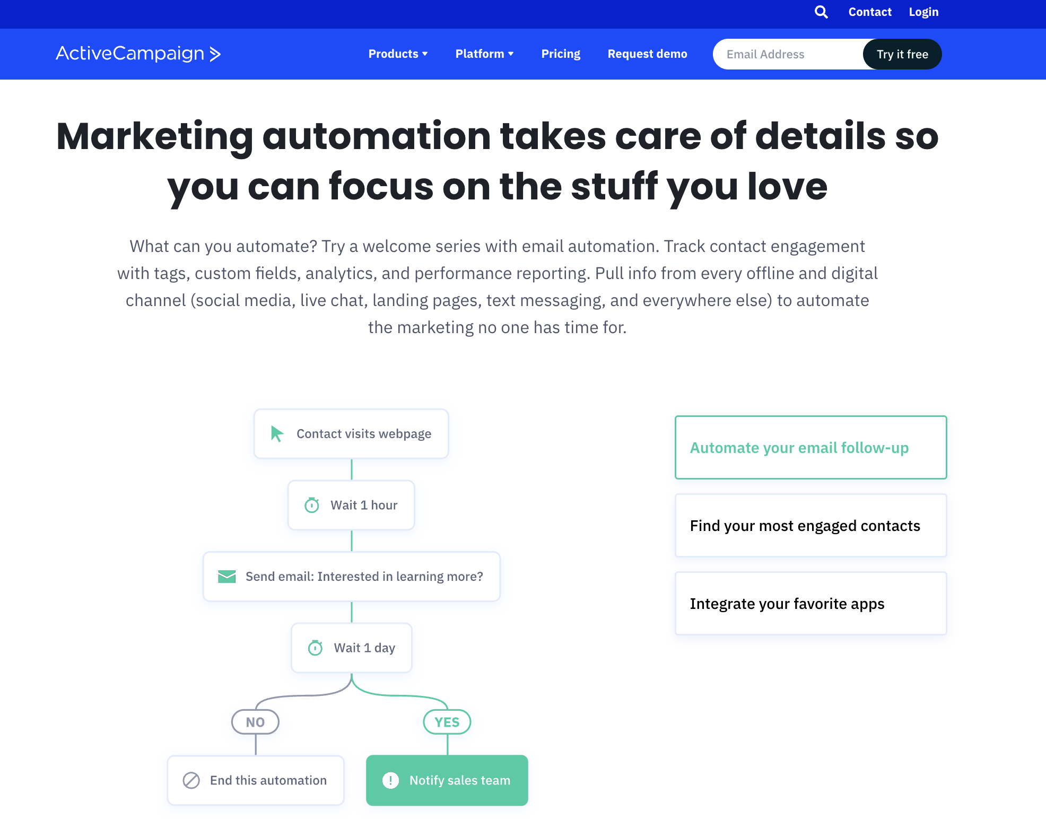
Task: Click Request demo navigation link
Action: 647,54
